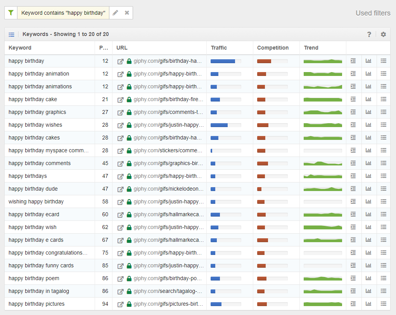396x315 pixels.
Task: Open the table help question mark
Action: tap(369, 34)
